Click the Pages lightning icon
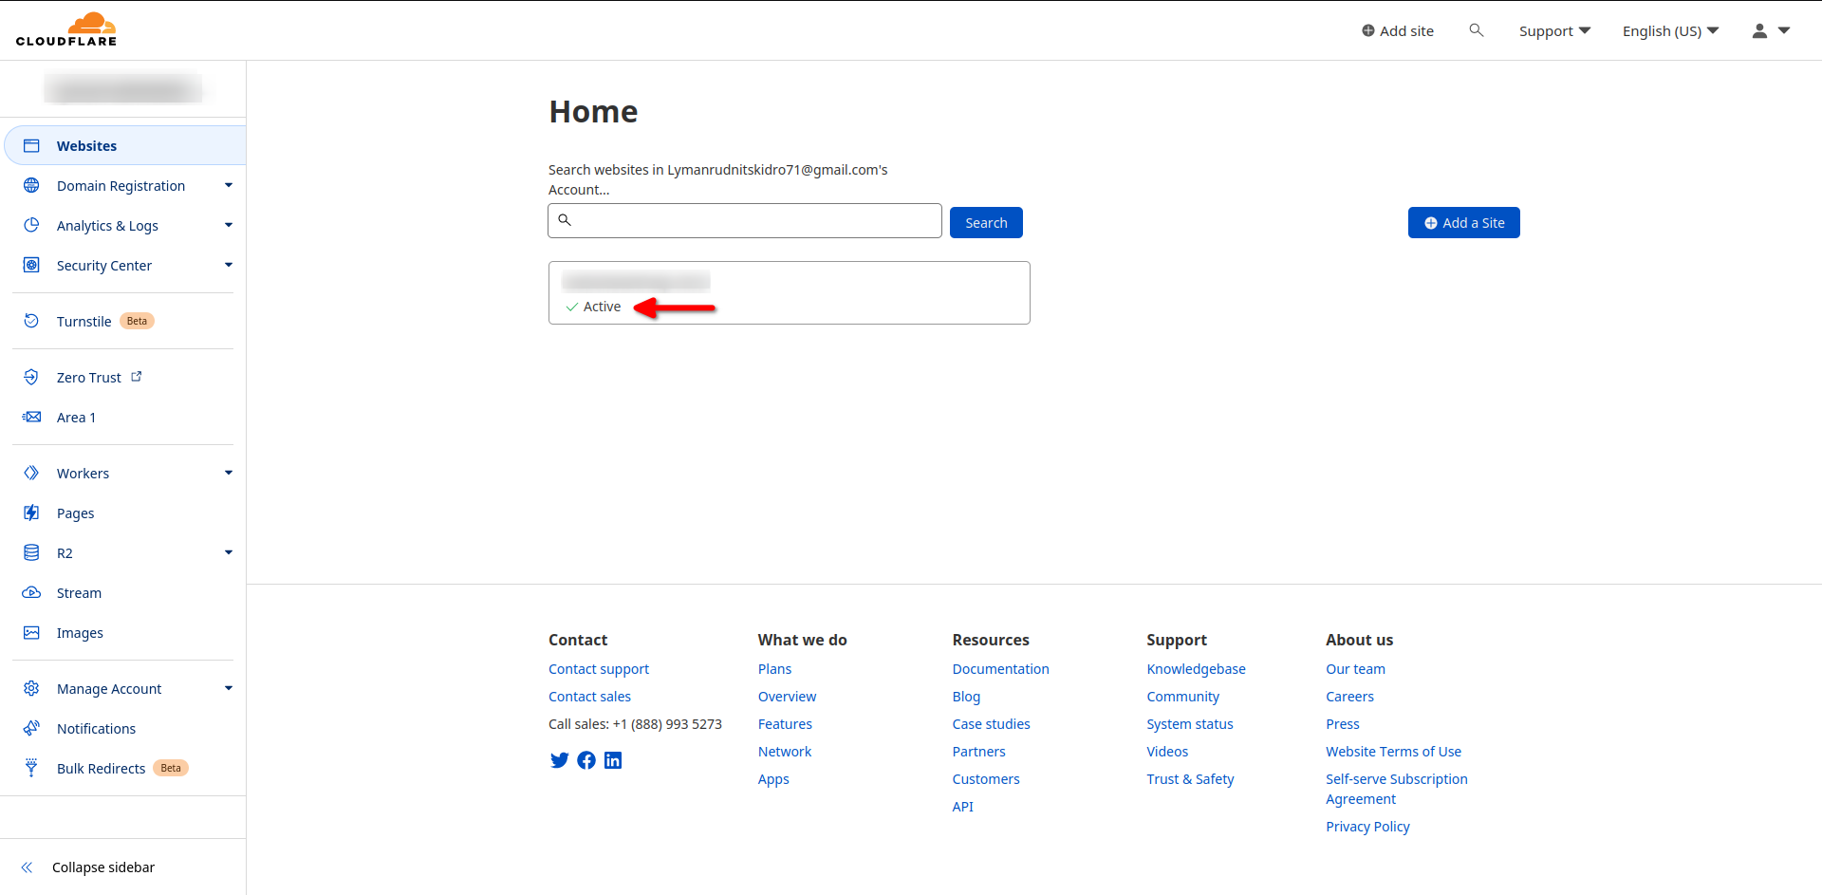 pyautogui.click(x=31, y=513)
